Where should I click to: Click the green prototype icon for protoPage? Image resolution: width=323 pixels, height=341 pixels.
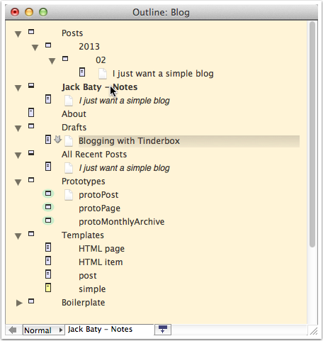pos(48,207)
